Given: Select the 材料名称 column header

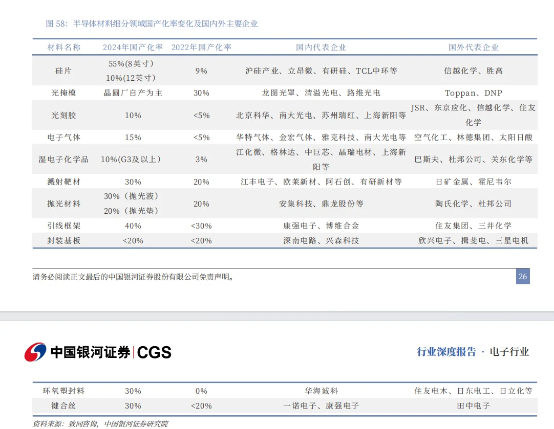Looking at the screenshot, I should (65, 47).
